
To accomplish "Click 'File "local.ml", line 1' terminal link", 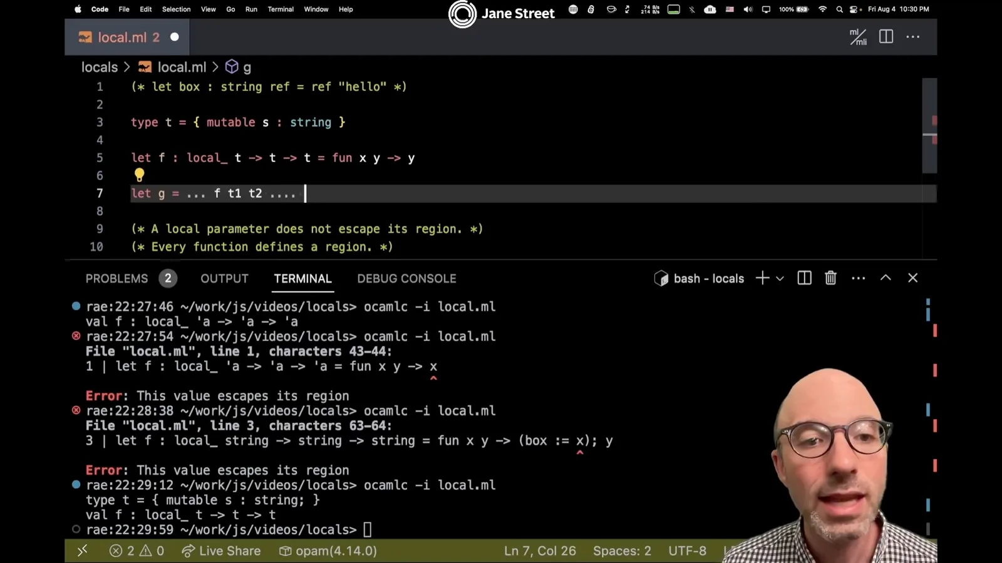I will click(x=239, y=351).
